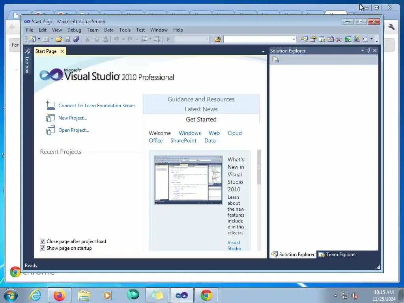Open the Undo history dropdown arrow
404x303 pixels.
point(123,39)
